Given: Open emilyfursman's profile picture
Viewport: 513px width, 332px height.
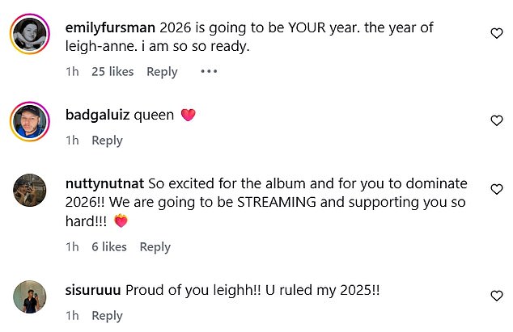Looking at the screenshot, I should pos(30,35).
